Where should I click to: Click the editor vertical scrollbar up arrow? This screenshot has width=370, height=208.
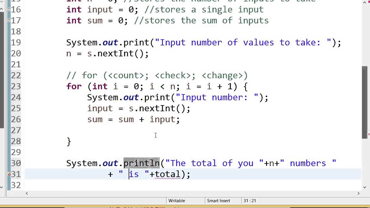pos(365,2)
